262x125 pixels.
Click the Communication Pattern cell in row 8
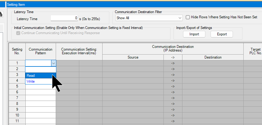pos(41,104)
